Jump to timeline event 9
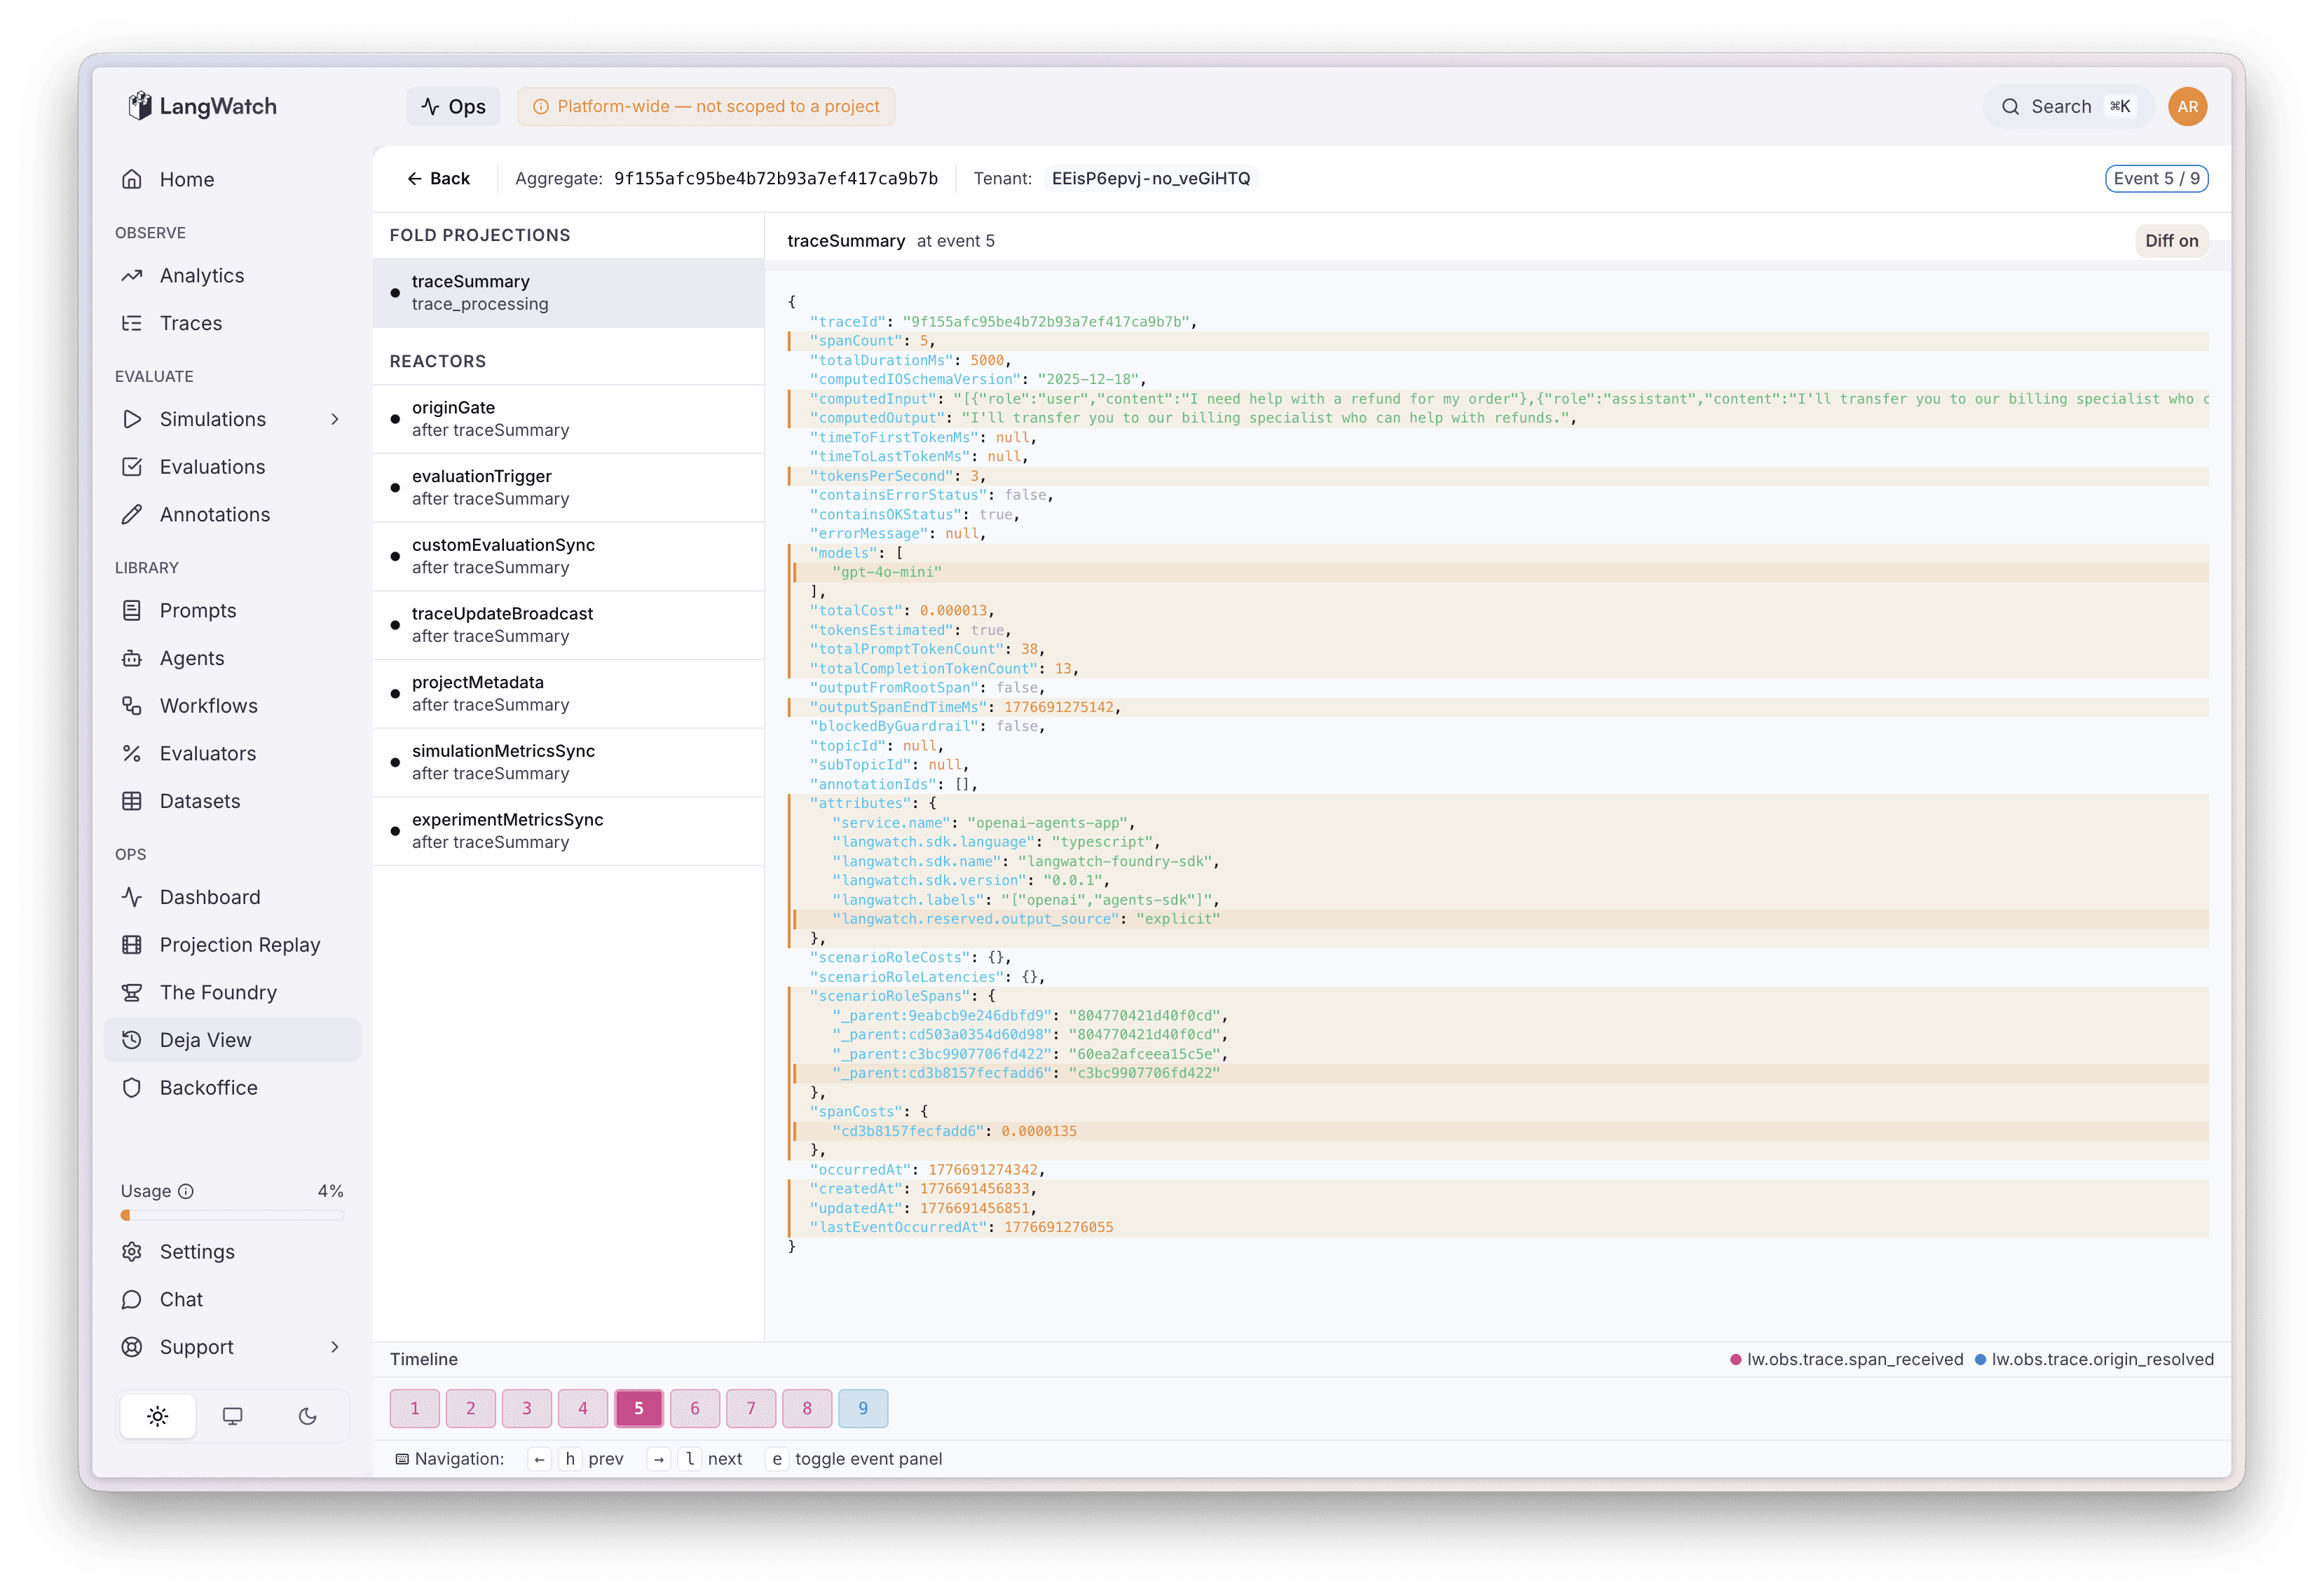Image resolution: width=2324 pixels, height=1595 pixels. (x=862, y=1409)
